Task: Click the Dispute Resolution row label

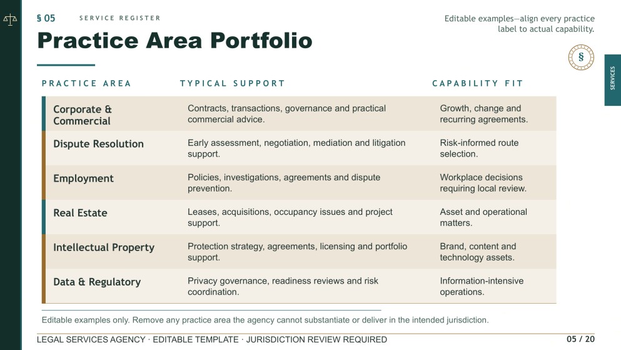Action: click(x=98, y=144)
